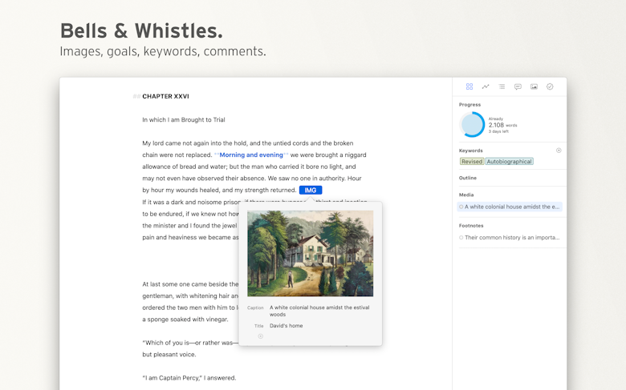The height and width of the screenshot is (390, 626).
Task: Click the bold 'Morning and evening' text
Action: [251, 155]
